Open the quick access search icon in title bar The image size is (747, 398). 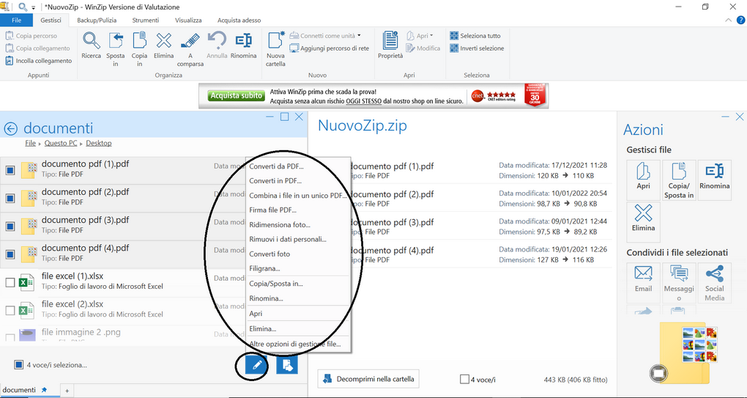tap(23, 7)
